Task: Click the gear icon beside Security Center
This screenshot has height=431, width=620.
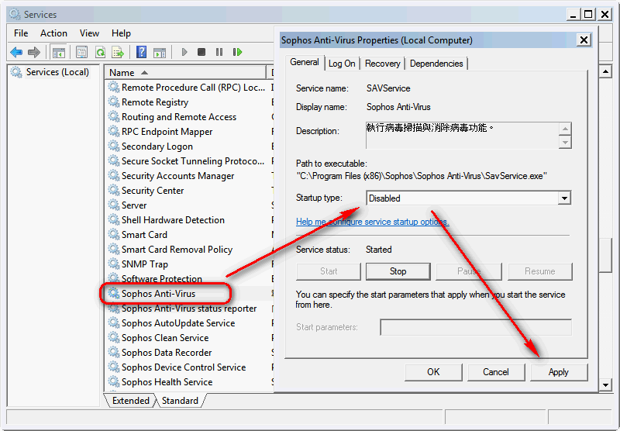Action: pos(114,190)
